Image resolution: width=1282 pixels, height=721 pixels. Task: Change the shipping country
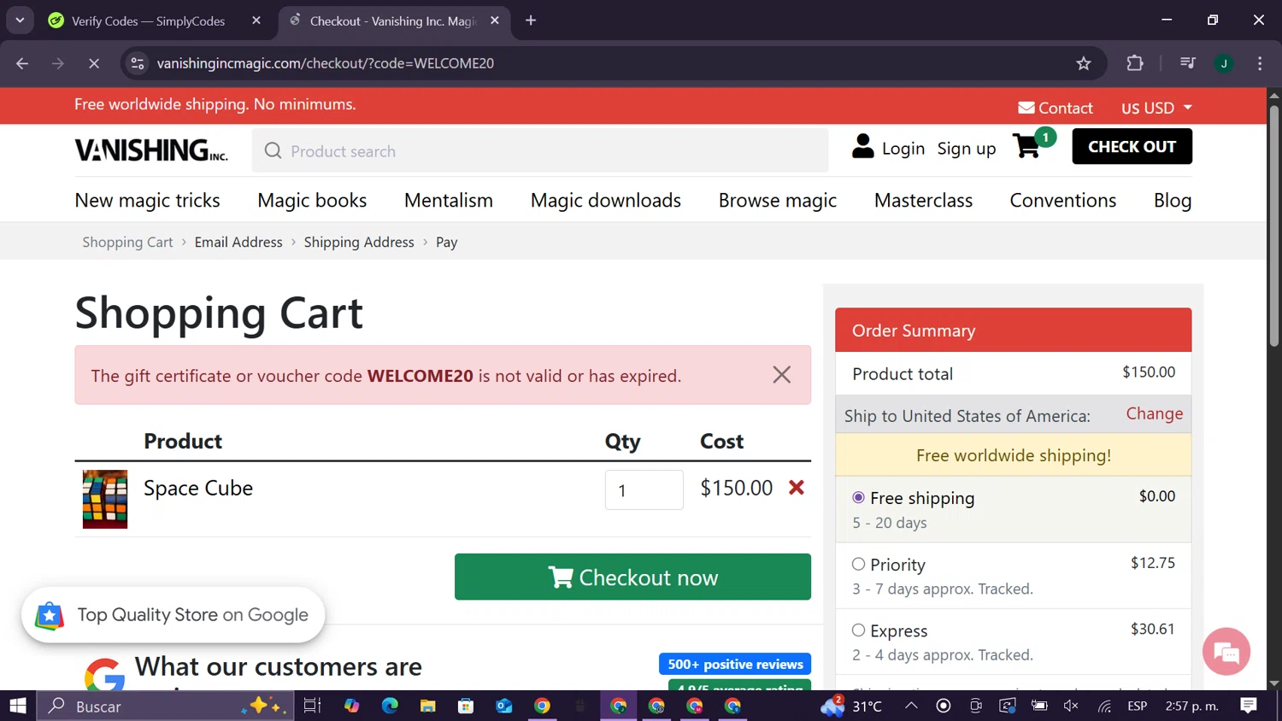(x=1154, y=413)
